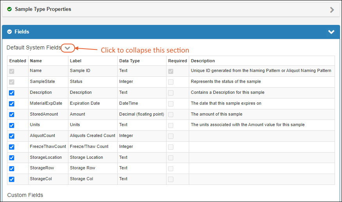Screen dimensions: 342x202
Task: Toggle FreezeThawCount enabled checkbox
Action: [12, 147]
